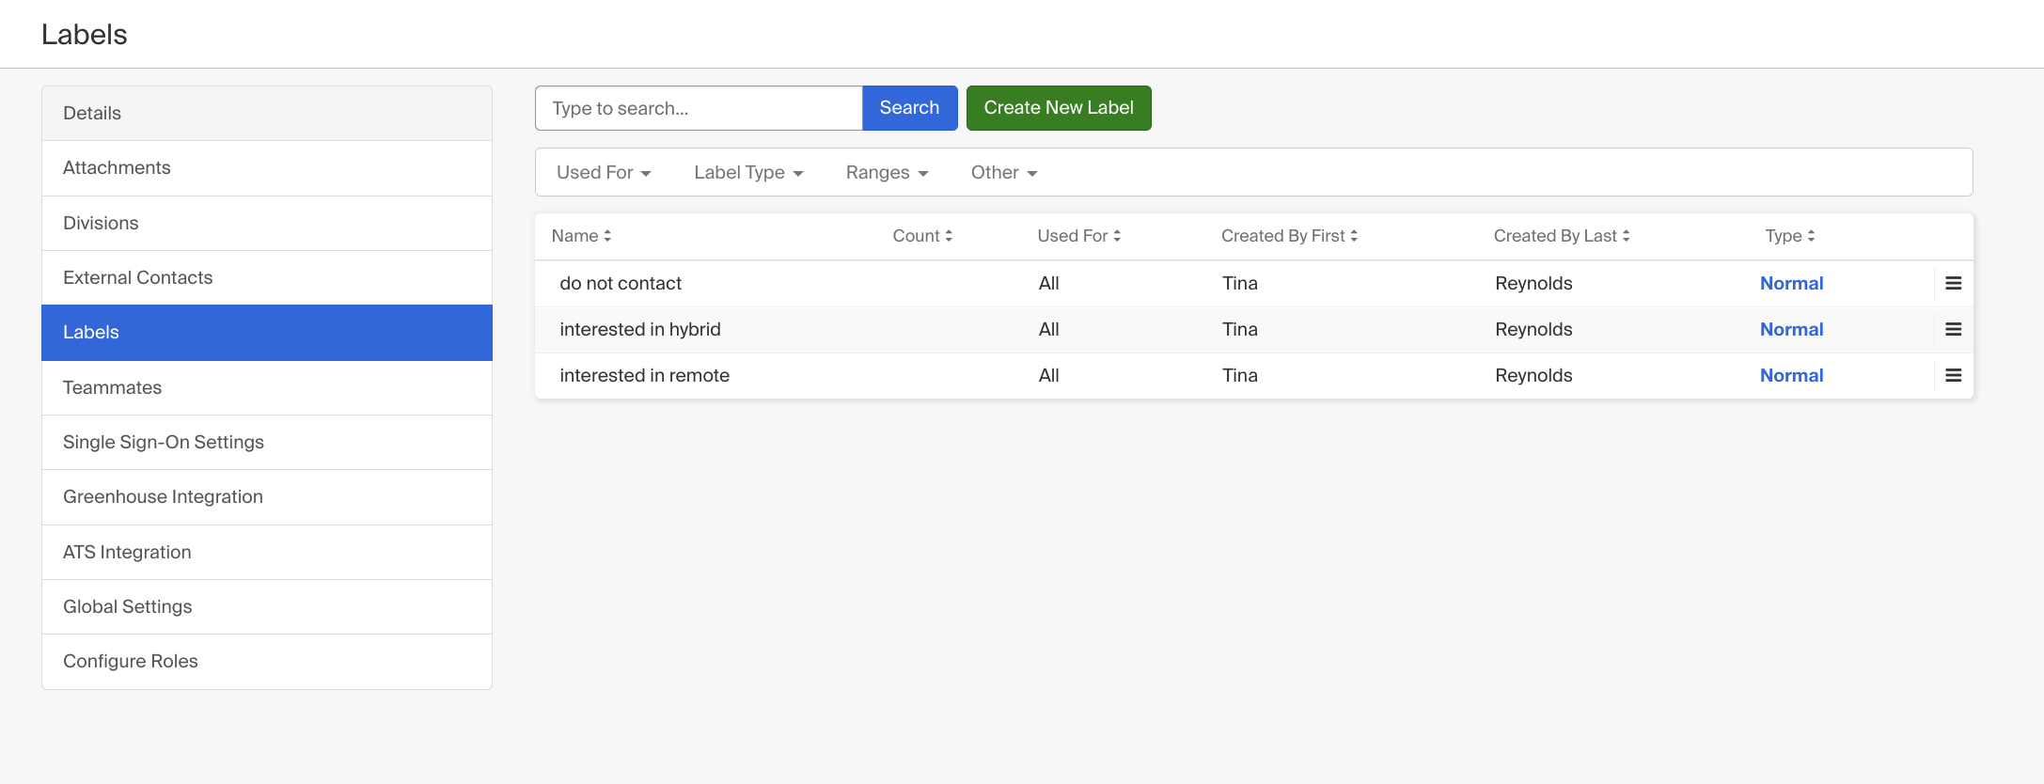Click Normal type link for do not contact
Viewport: 2044px width, 784px height.
coord(1791,283)
